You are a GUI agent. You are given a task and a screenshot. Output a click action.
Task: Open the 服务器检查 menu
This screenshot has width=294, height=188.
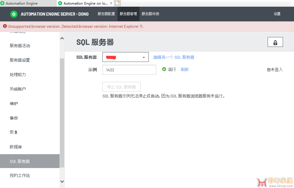150,14
